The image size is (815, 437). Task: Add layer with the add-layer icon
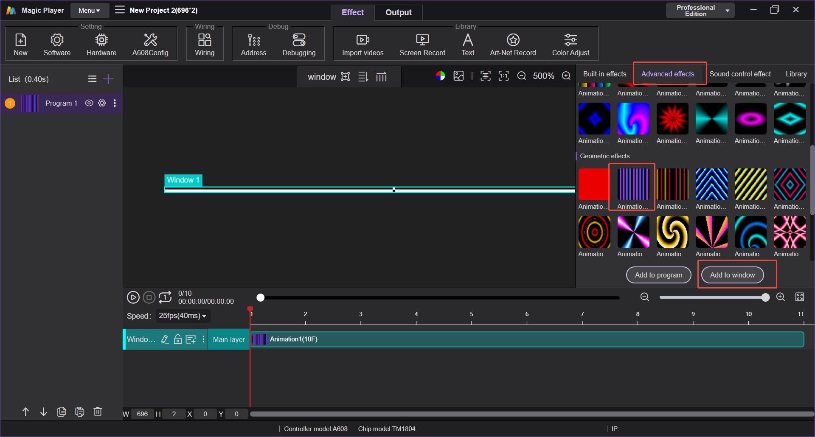[191, 339]
